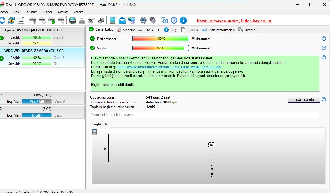The image size is (330, 193).
Task: Click the camera screenshot capture icon
Action: tap(165, 20)
